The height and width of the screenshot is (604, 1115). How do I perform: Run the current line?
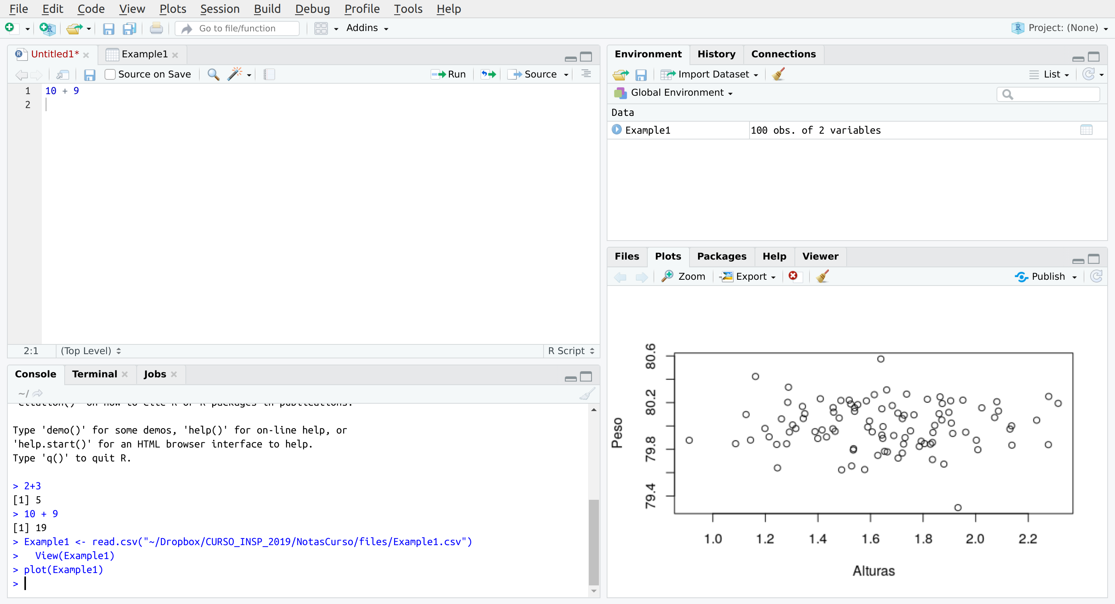point(449,74)
